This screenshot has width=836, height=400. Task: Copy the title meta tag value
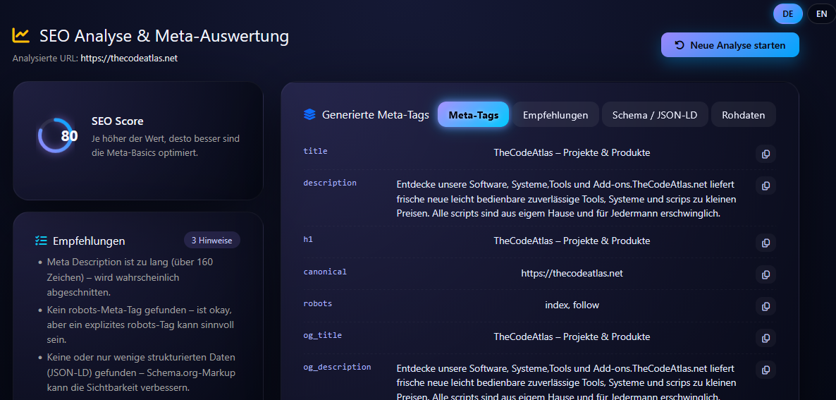pyautogui.click(x=766, y=154)
